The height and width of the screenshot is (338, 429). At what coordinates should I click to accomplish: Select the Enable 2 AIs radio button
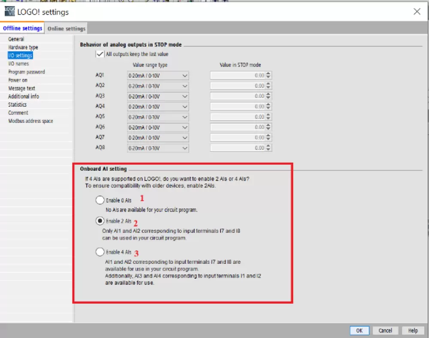(x=100, y=220)
